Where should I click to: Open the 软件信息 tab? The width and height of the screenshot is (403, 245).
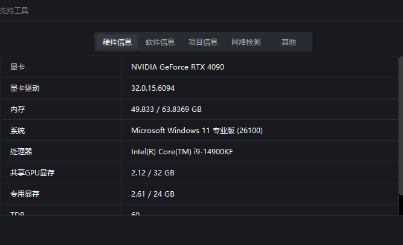pyautogui.click(x=160, y=42)
